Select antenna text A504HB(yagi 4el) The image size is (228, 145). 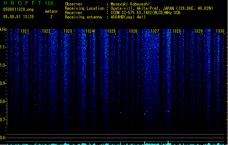tap(128, 17)
